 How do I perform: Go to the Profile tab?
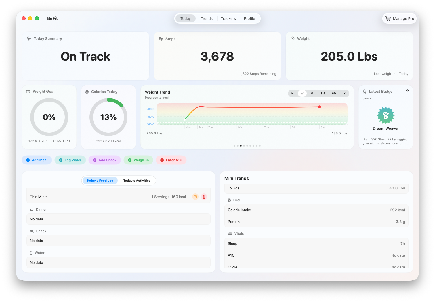[x=249, y=18]
